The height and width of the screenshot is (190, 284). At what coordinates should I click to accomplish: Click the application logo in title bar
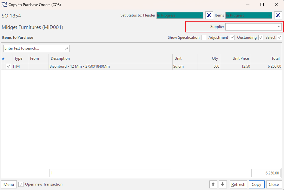coord(4,4)
